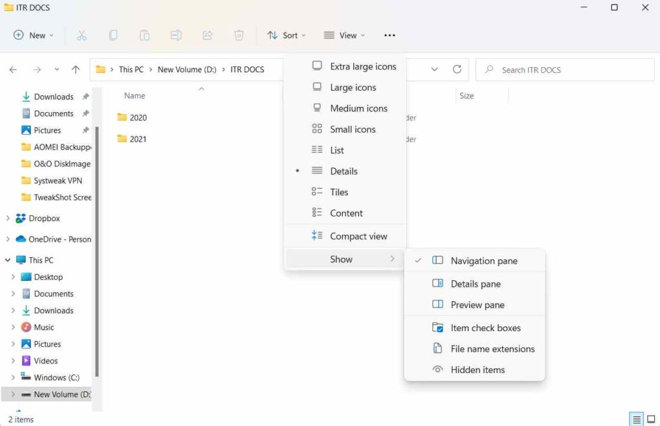Image resolution: width=660 pixels, height=426 pixels.
Task: Select O&O DiskImage folder in sidebar
Action: tap(57, 164)
